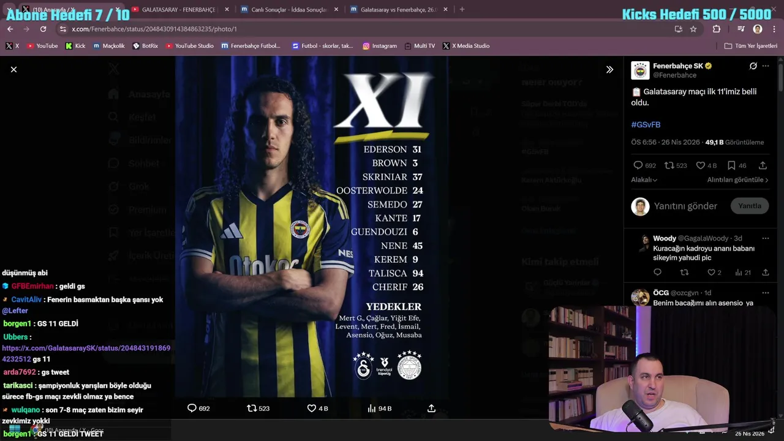The image size is (784, 441).
Task: Open the #GSvFB hashtag
Action: tap(646, 124)
